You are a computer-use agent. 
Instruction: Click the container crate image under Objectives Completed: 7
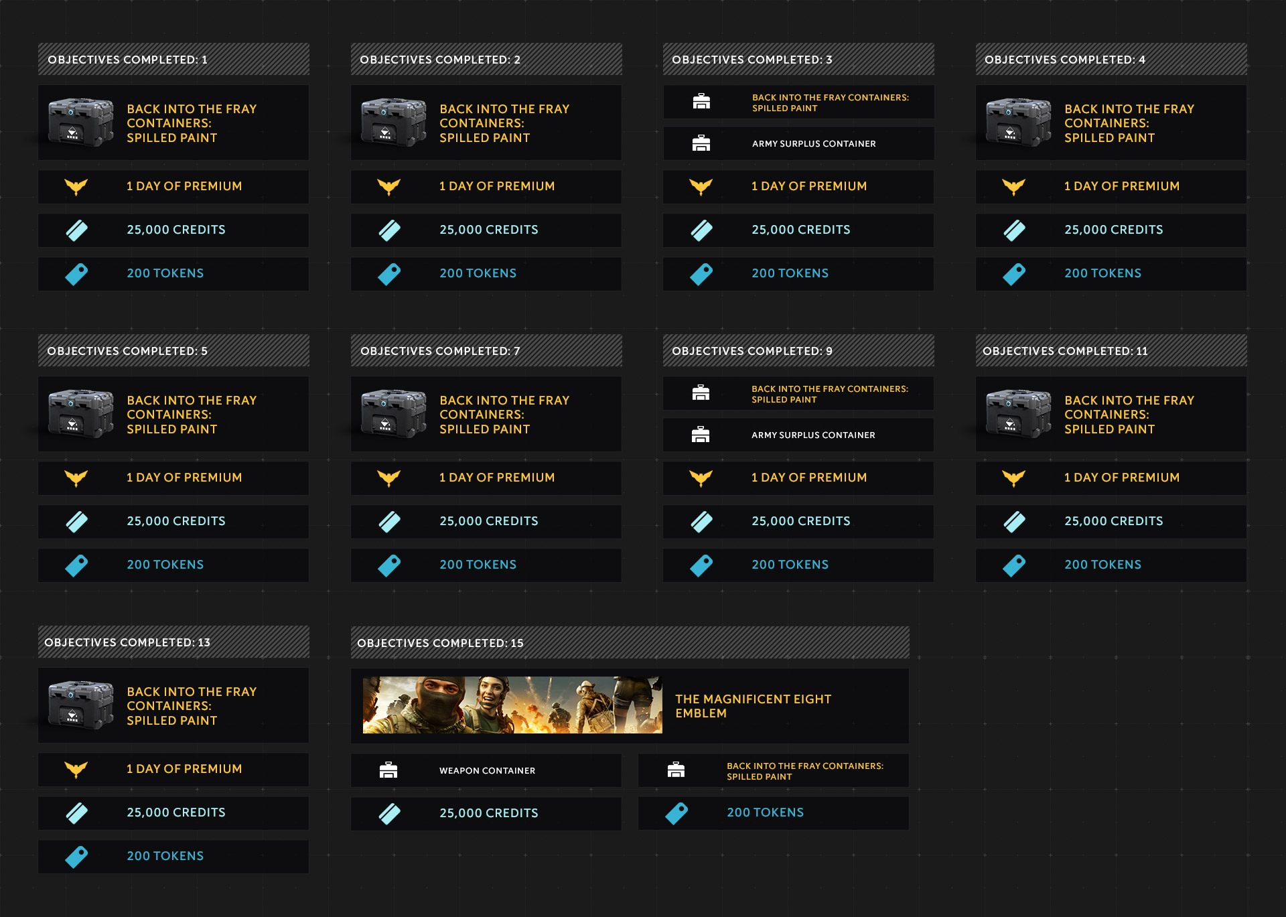(x=394, y=414)
